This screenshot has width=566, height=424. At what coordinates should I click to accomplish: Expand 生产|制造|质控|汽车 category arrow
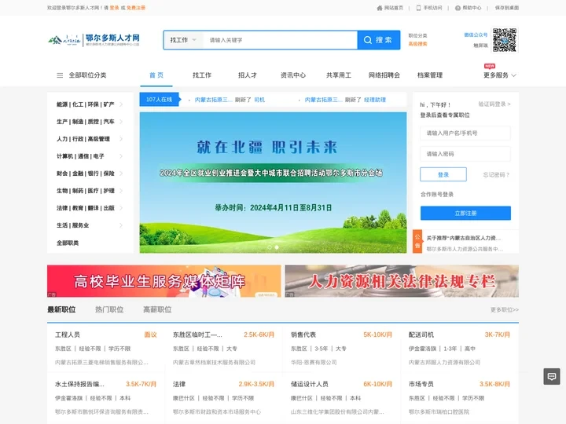tap(121, 122)
